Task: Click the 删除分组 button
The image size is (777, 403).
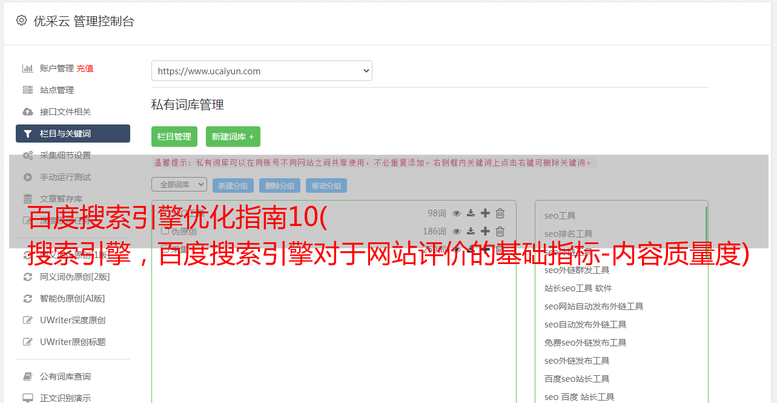Action: pyautogui.click(x=280, y=185)
